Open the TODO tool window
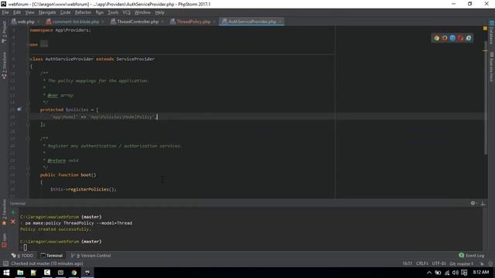 pos(22,256)
